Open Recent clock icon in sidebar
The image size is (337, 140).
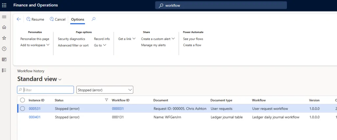tap(4, 49)
